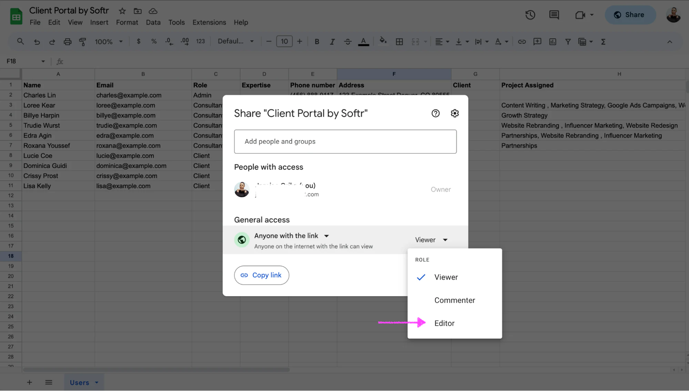Open the Extensions menu

(x=209, y=22)
